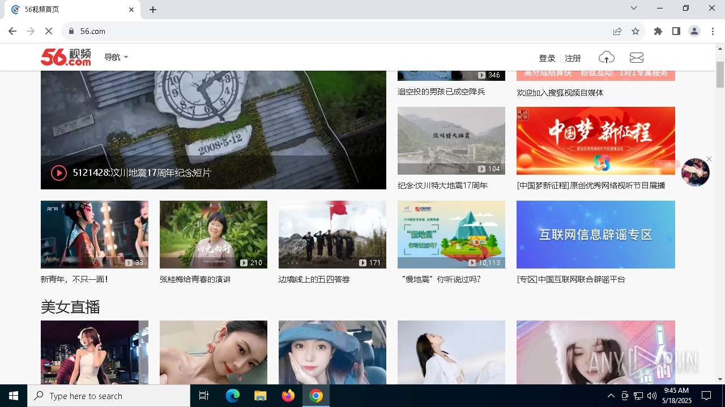The height and width of the screenshot is (407, 725).
Task: Open the floating live avatar bubble
Action: [x=695, y=172]
